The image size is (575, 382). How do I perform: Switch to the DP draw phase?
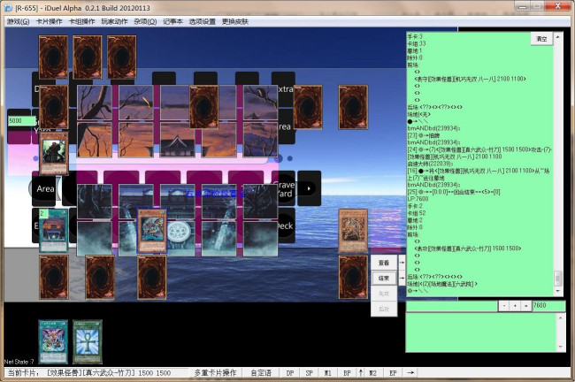pos(289,373)
